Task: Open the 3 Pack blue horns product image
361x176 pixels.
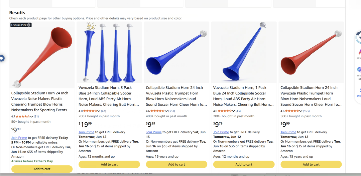Action: [x=109, y=52]
